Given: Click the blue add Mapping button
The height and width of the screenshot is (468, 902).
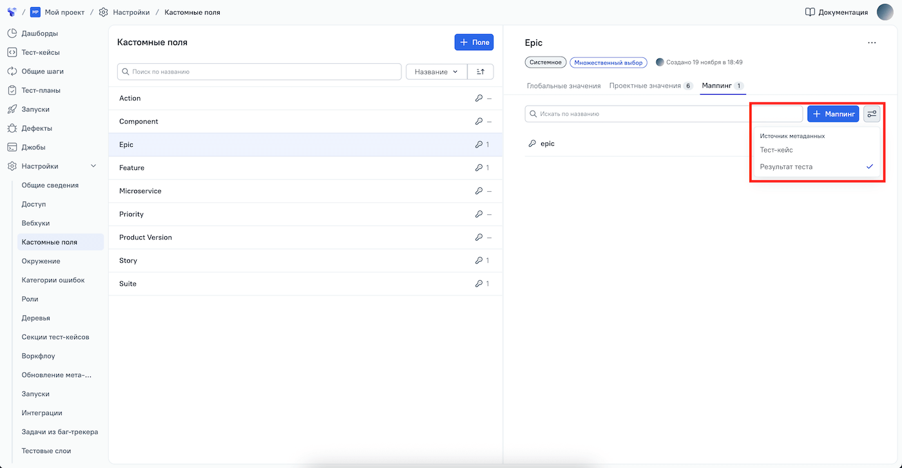Looking at the screenshot, I should coord(832,114).
